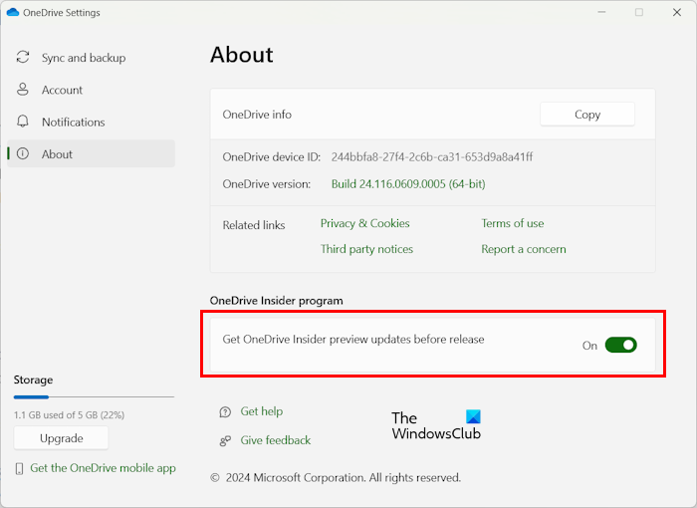Click the Get help question icon
The height and width of the screenshot is (508, 697).
pyautogui.click(x=225, y=411)
